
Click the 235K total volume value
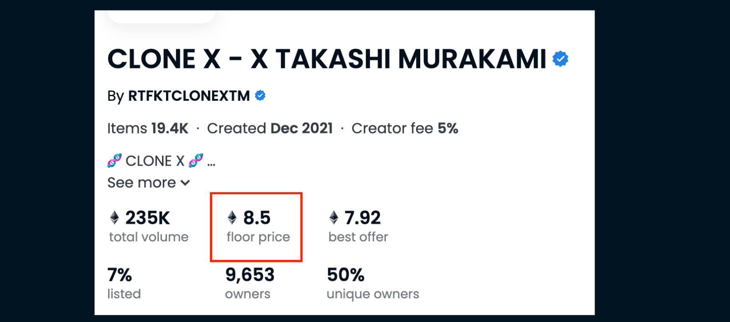147,218
